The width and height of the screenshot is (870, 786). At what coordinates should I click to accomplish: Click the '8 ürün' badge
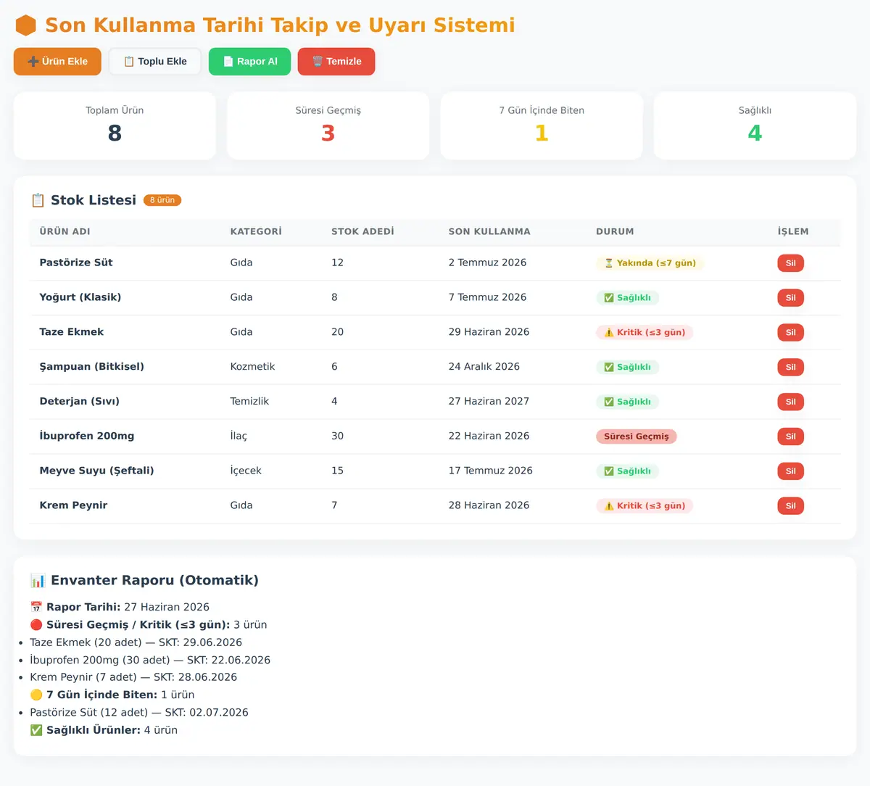click(x=162, y=200)
